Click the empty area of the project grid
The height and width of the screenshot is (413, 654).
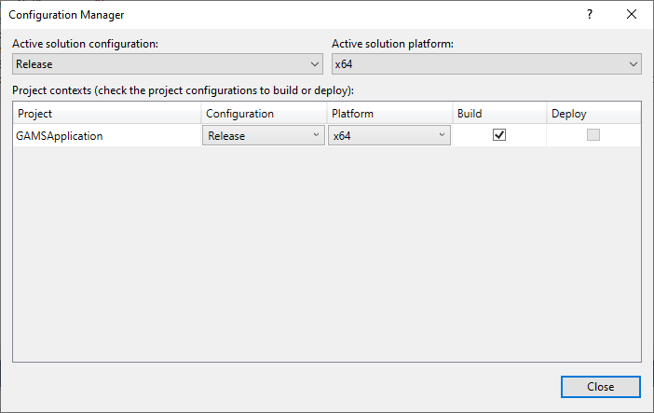pos(326,252)
